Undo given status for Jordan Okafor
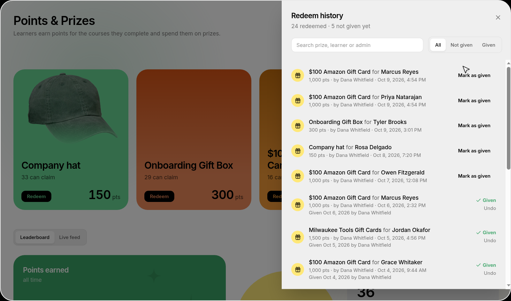511x301 pixels. click(490, 241)
